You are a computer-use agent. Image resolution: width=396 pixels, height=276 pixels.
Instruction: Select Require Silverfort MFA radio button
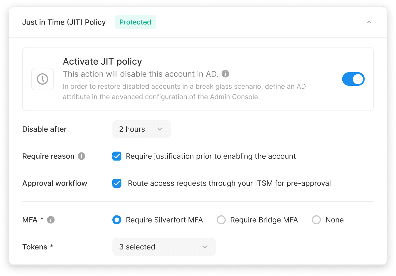117,220
